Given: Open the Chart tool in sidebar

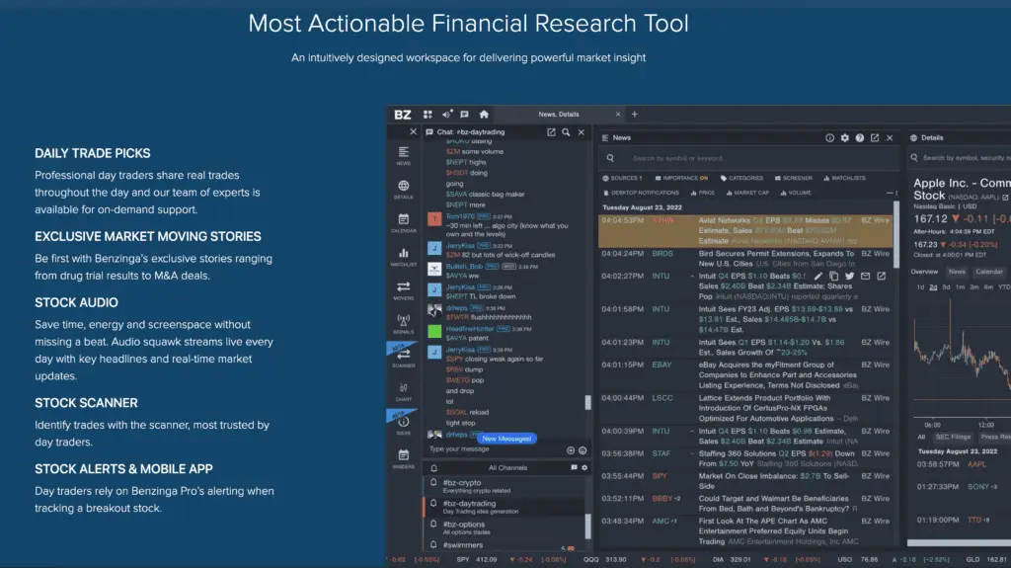Looking at the screenshot, I should [403, 391].
